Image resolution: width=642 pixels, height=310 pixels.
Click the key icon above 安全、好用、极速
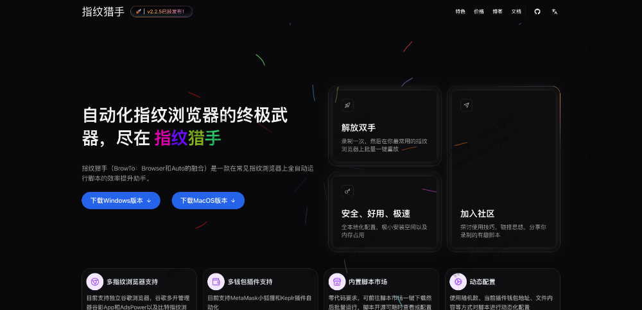tap(347, 191)
